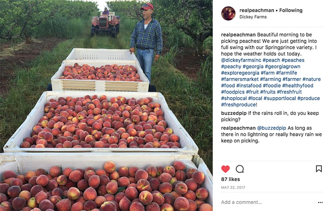Open the MAY 22, 2017 timestamp
This screenshot has width=331, height=211.
point(233,187)
